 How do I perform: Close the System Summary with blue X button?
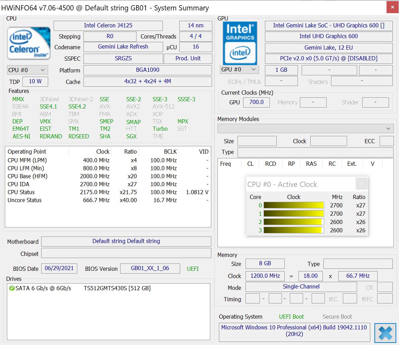pyautogui.click(x=385, y=333)
